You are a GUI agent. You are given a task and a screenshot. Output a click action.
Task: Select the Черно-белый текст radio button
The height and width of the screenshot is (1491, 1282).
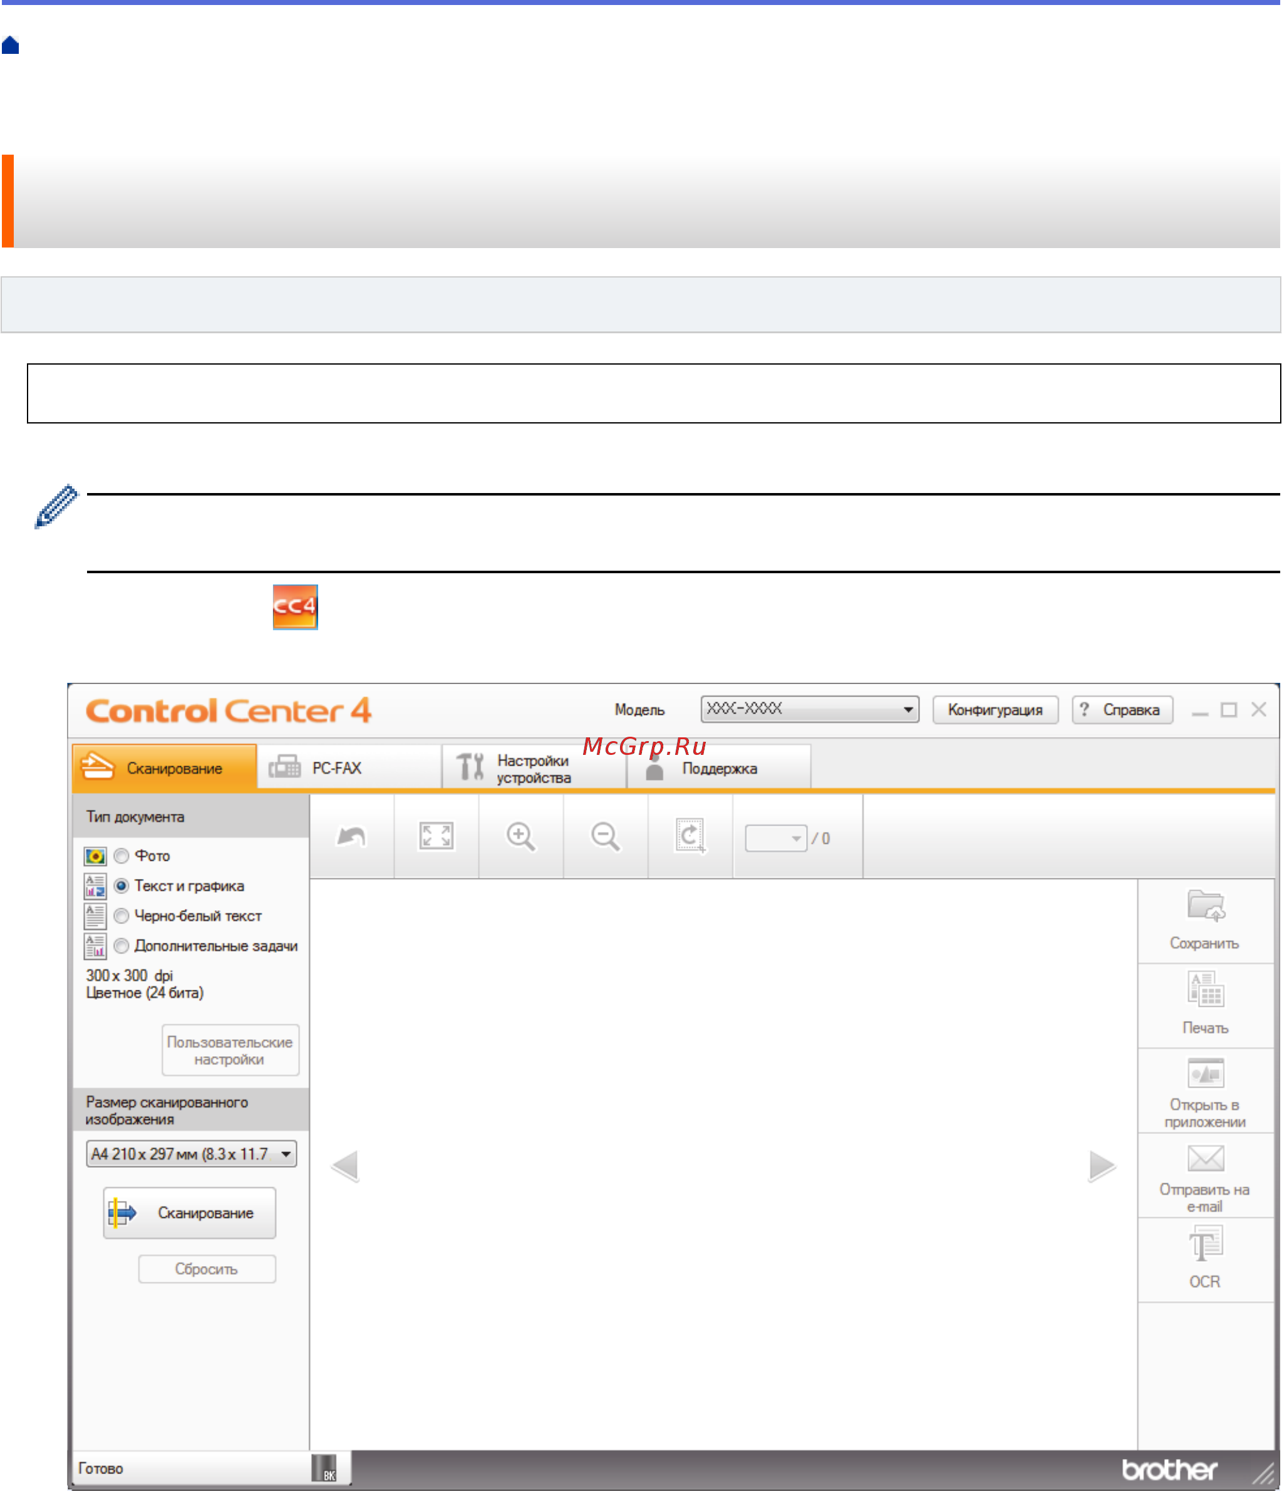pyautogui.click(x=121, y=916)
